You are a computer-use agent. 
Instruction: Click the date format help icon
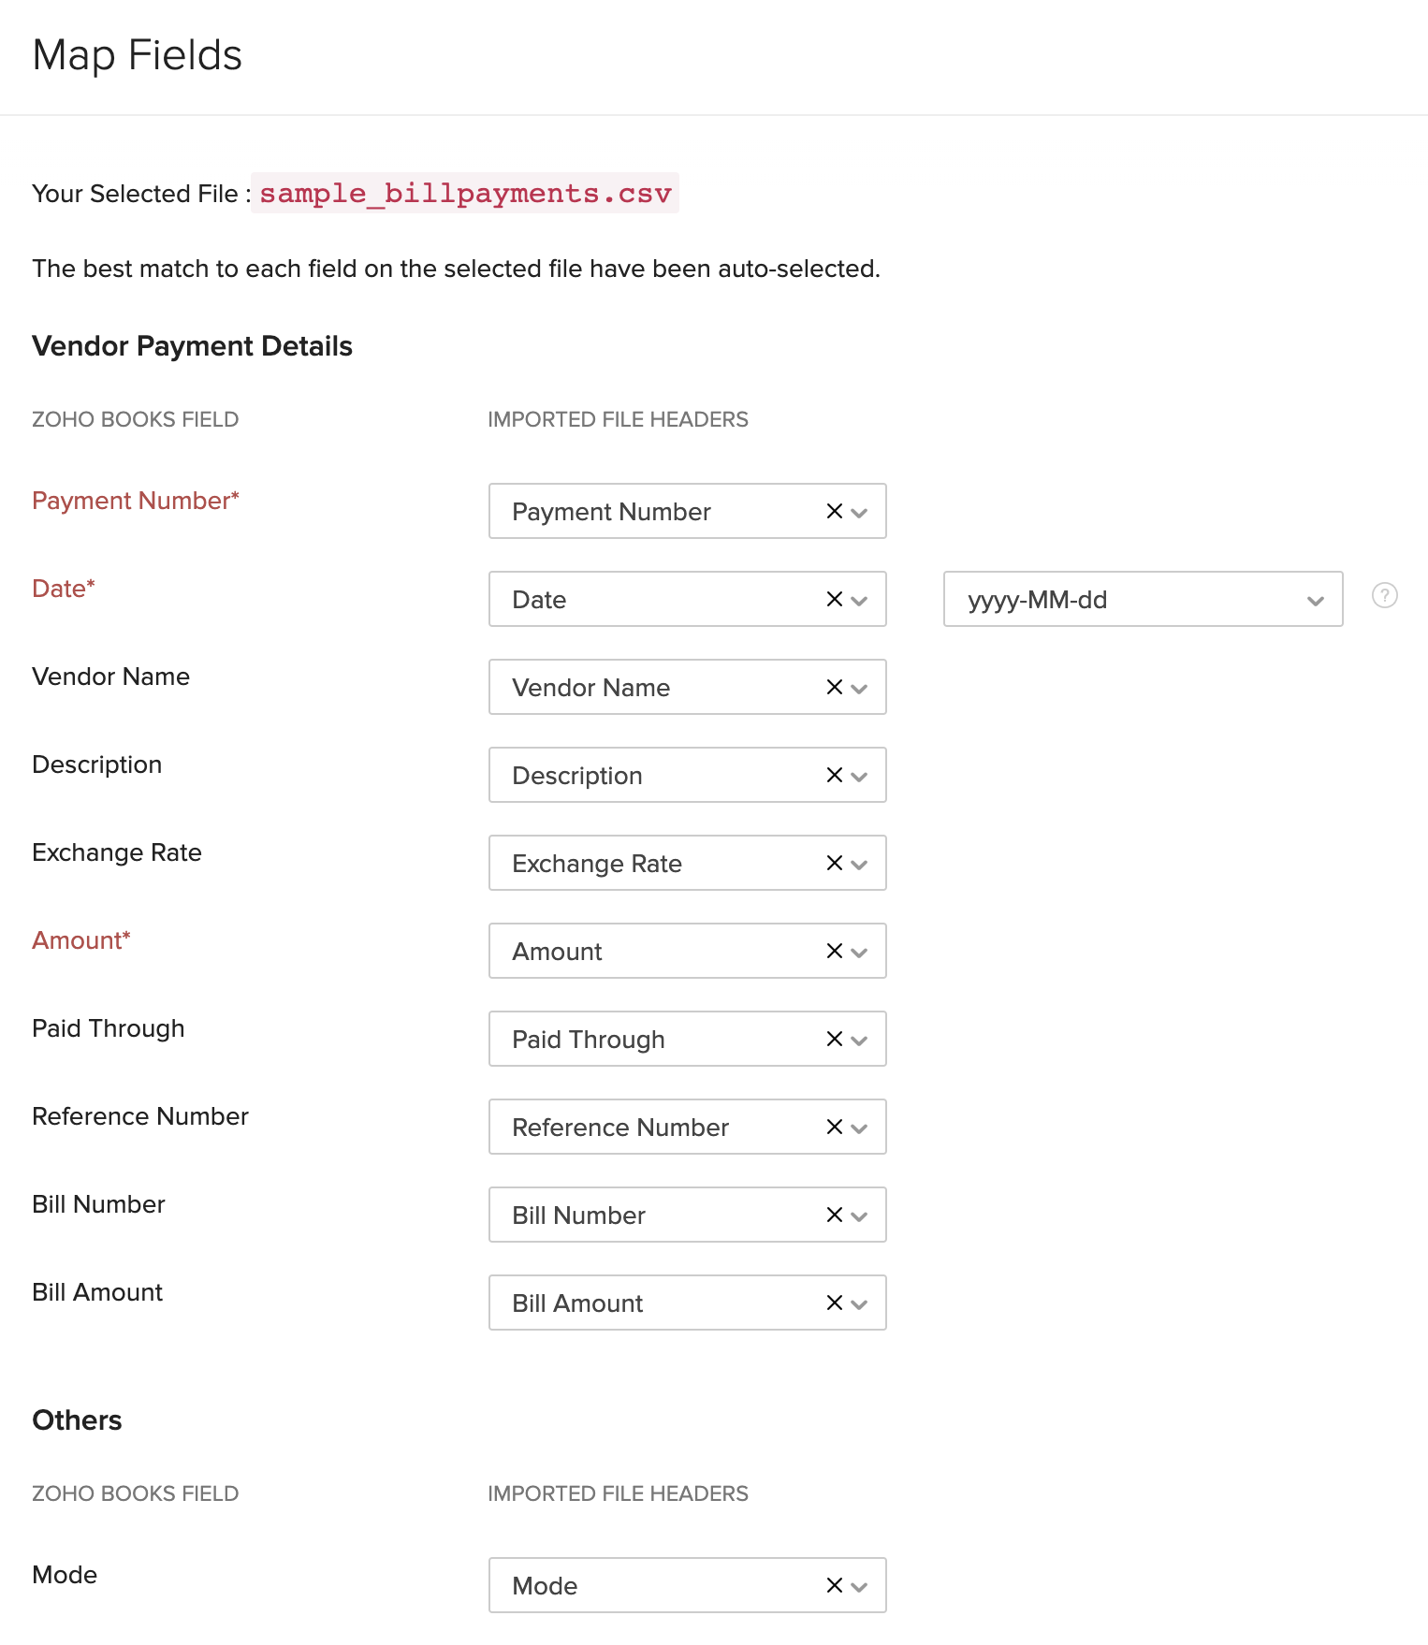click(x=1384, y=595)
